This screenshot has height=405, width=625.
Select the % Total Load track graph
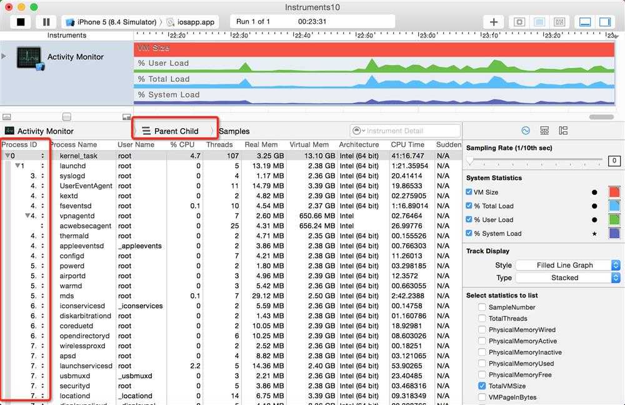[374, 80]
